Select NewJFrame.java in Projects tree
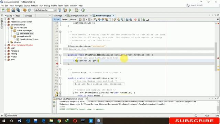This screenshot has width=220, height=124. coord(27,33)
